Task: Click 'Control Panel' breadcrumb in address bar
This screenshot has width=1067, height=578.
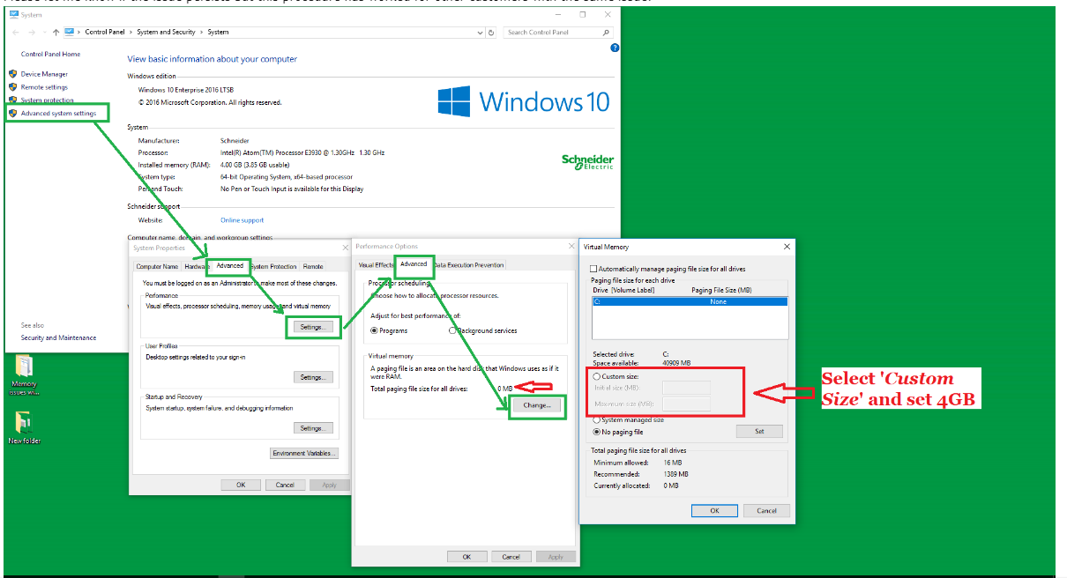Action: coord(106,33)
